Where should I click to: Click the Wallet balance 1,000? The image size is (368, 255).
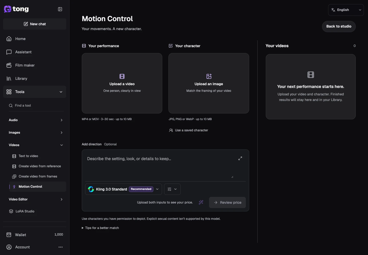(59, 235)
